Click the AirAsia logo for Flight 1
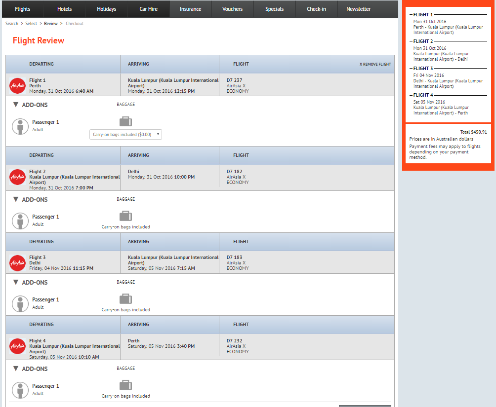The height and width of the screenshot is (407, 496). (17, 86)
